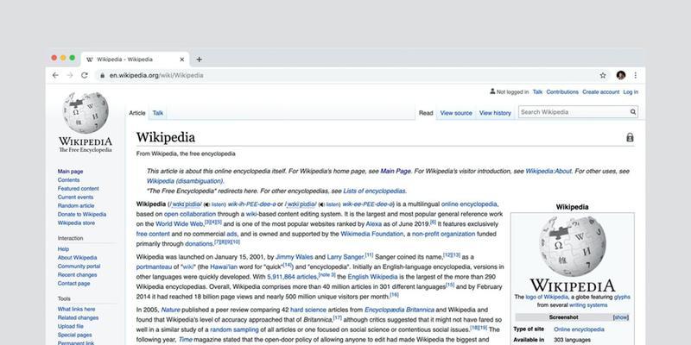Click the Wikipedia globe logo in sidebar
Image resolution: width=691 pixels, height=345 pixels.
(x=86, y=113)
